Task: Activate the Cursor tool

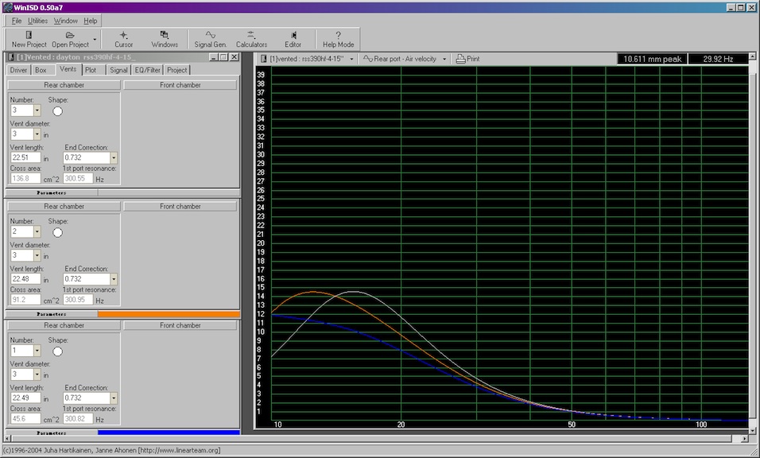Action: (x=123, y=39)
